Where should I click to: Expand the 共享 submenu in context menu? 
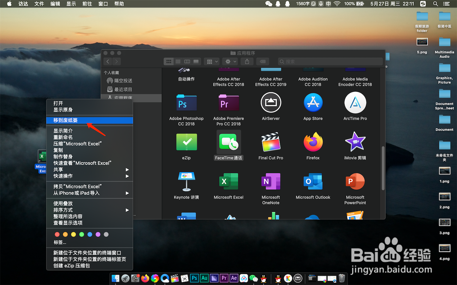(x=89, y=170)
